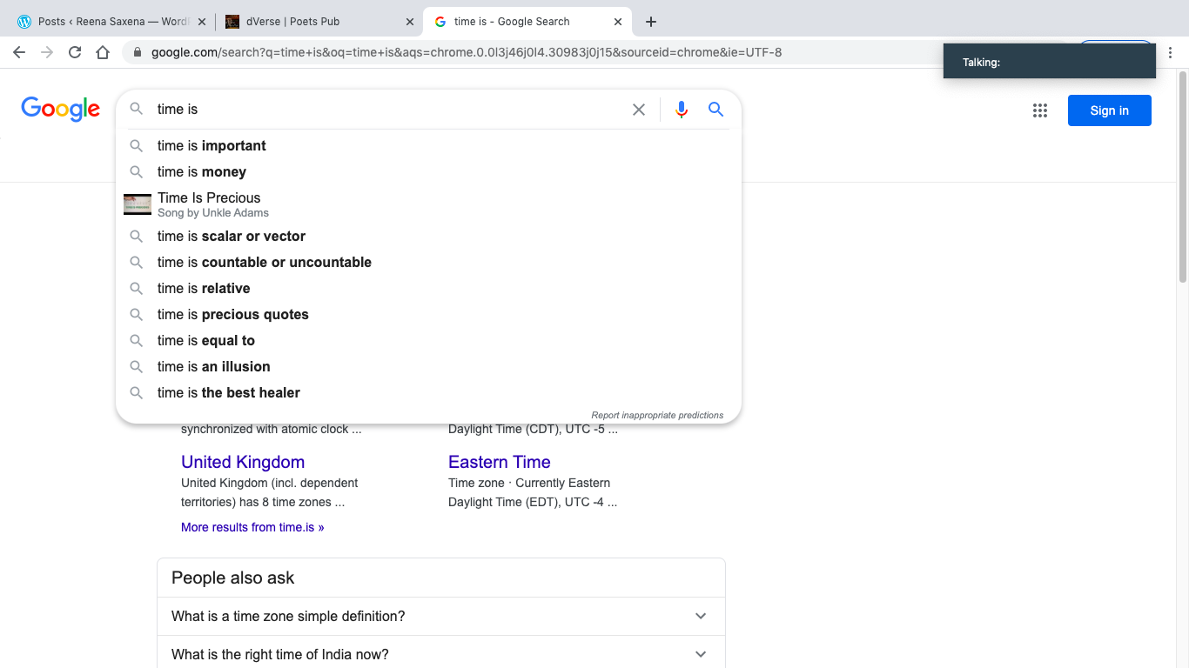Click the Sign in button

(x=1109, y=110)
